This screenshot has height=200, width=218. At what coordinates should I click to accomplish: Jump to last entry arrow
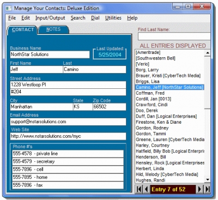pyautogui.click(x=207, y=189)
